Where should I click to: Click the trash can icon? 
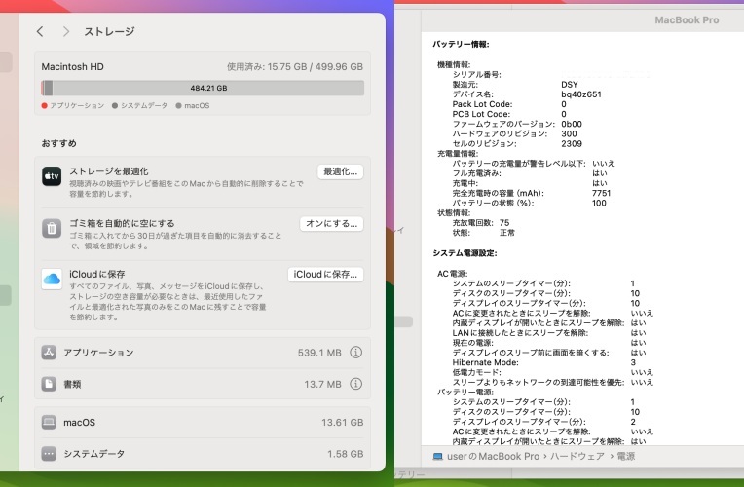click(52, 228)
